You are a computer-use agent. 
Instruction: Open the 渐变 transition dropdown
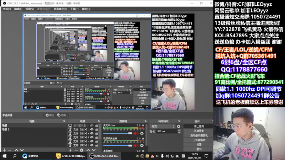(x=162, y=127)
